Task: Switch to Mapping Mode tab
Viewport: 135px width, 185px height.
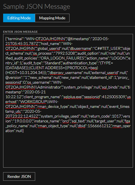Action: pyautogui.click(x=52, y=18)
